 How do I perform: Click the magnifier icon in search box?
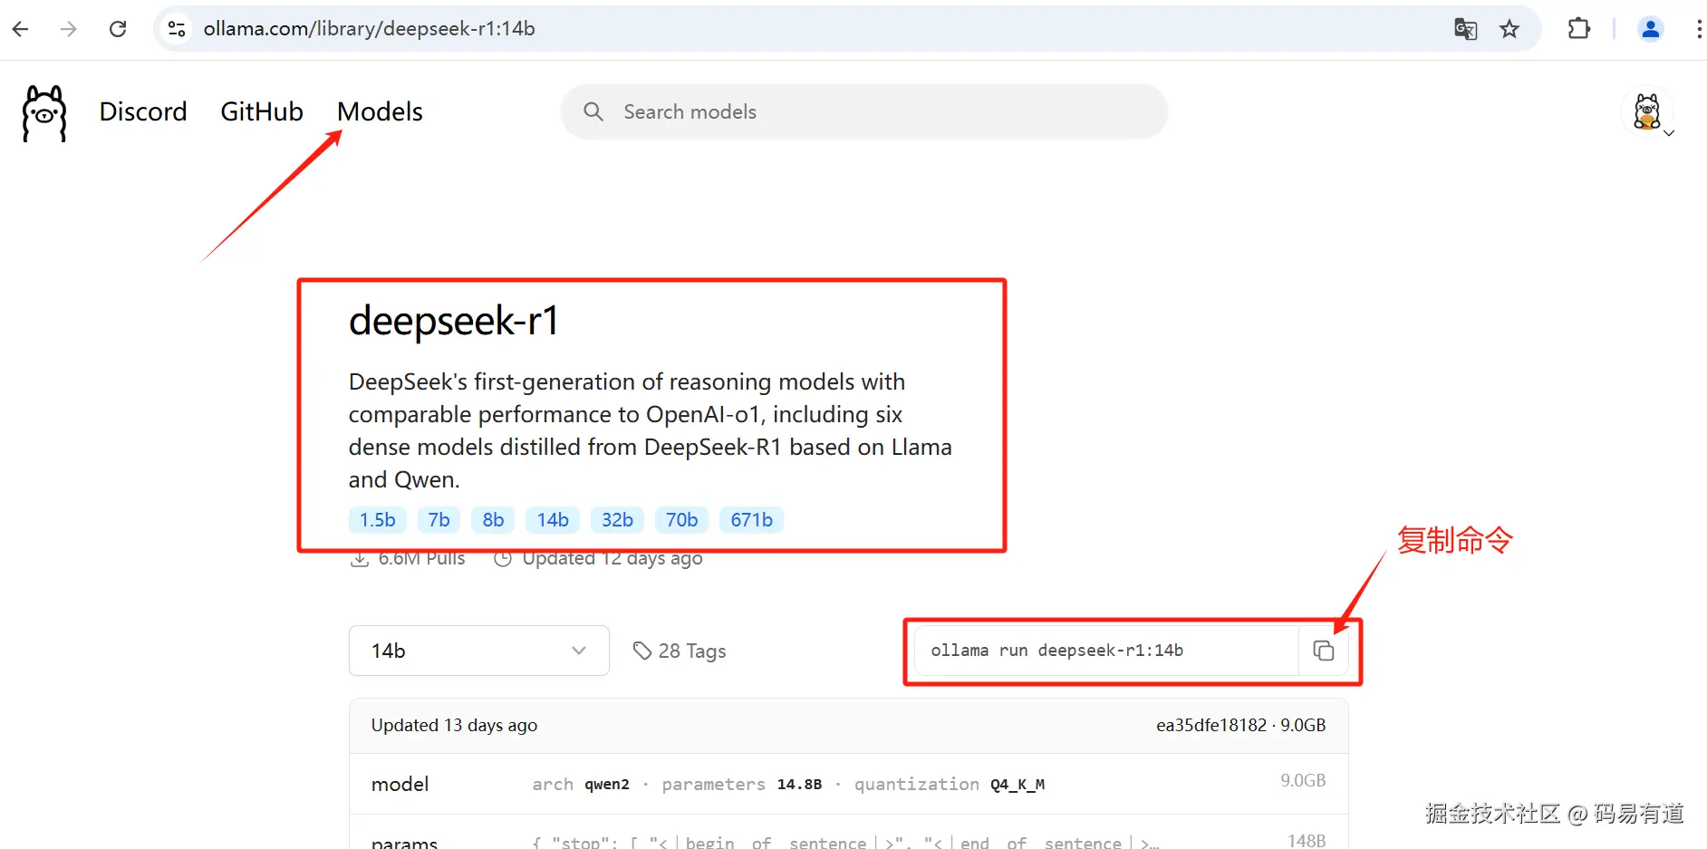[x=593, y=111]
